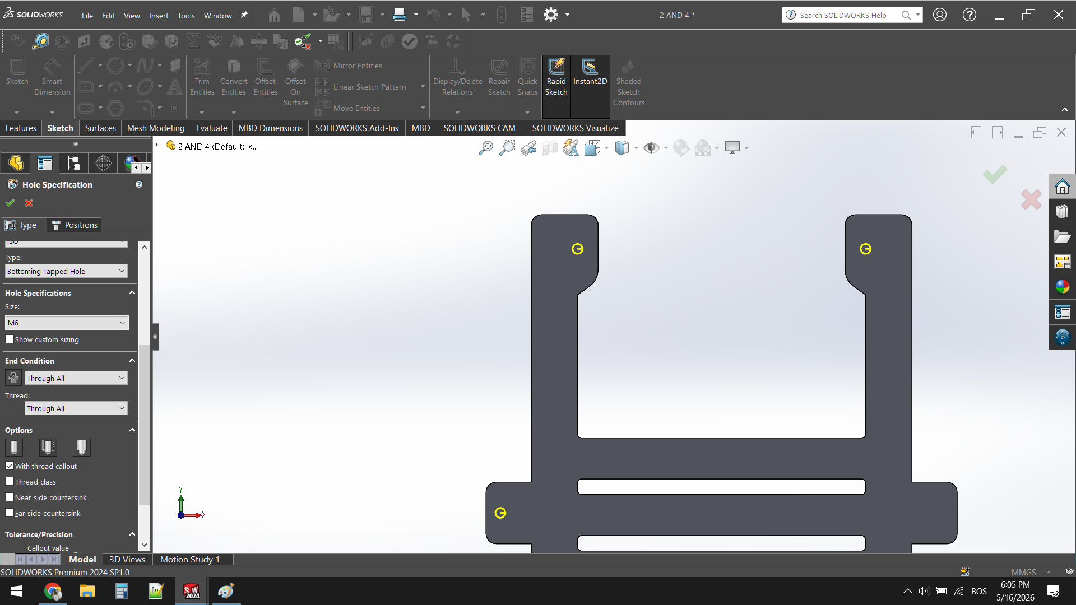Open the File Explorer task pane icon
1076x605 pixels.
pos(1062,237)
